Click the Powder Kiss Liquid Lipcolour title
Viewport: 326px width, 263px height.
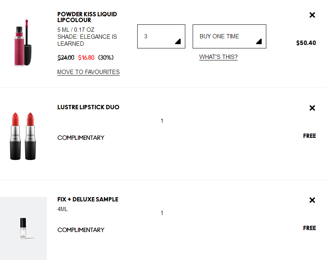(x=87, y=17)
